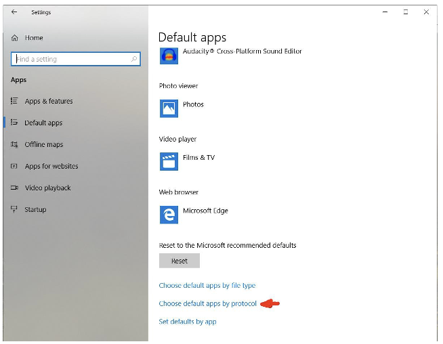
Task: Click the Web browser label
Action: [179, 192]
